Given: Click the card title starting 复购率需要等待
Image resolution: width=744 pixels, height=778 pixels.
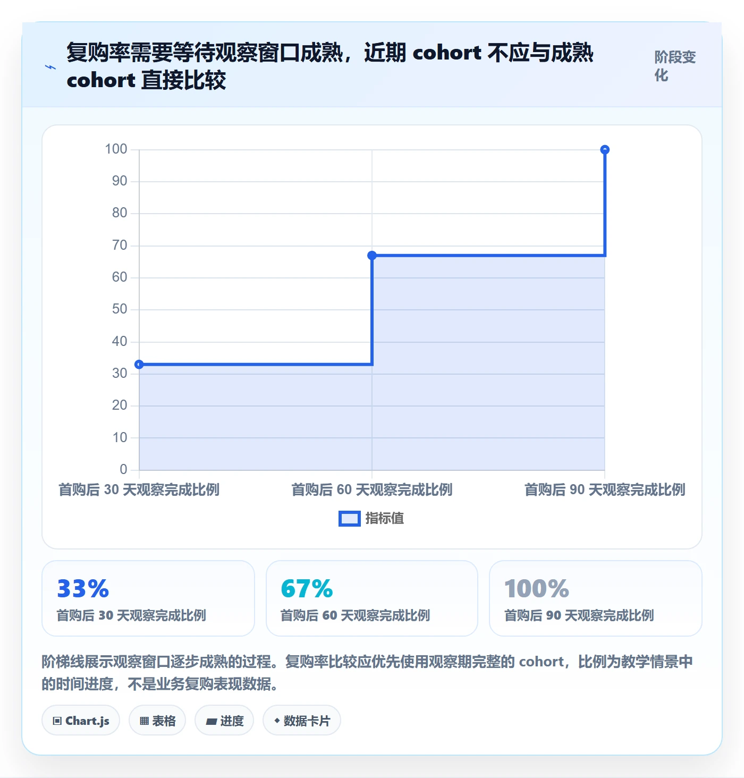Looking at the screenshot, I should pos(330,66).
